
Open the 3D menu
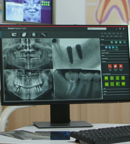pos(121,33)
